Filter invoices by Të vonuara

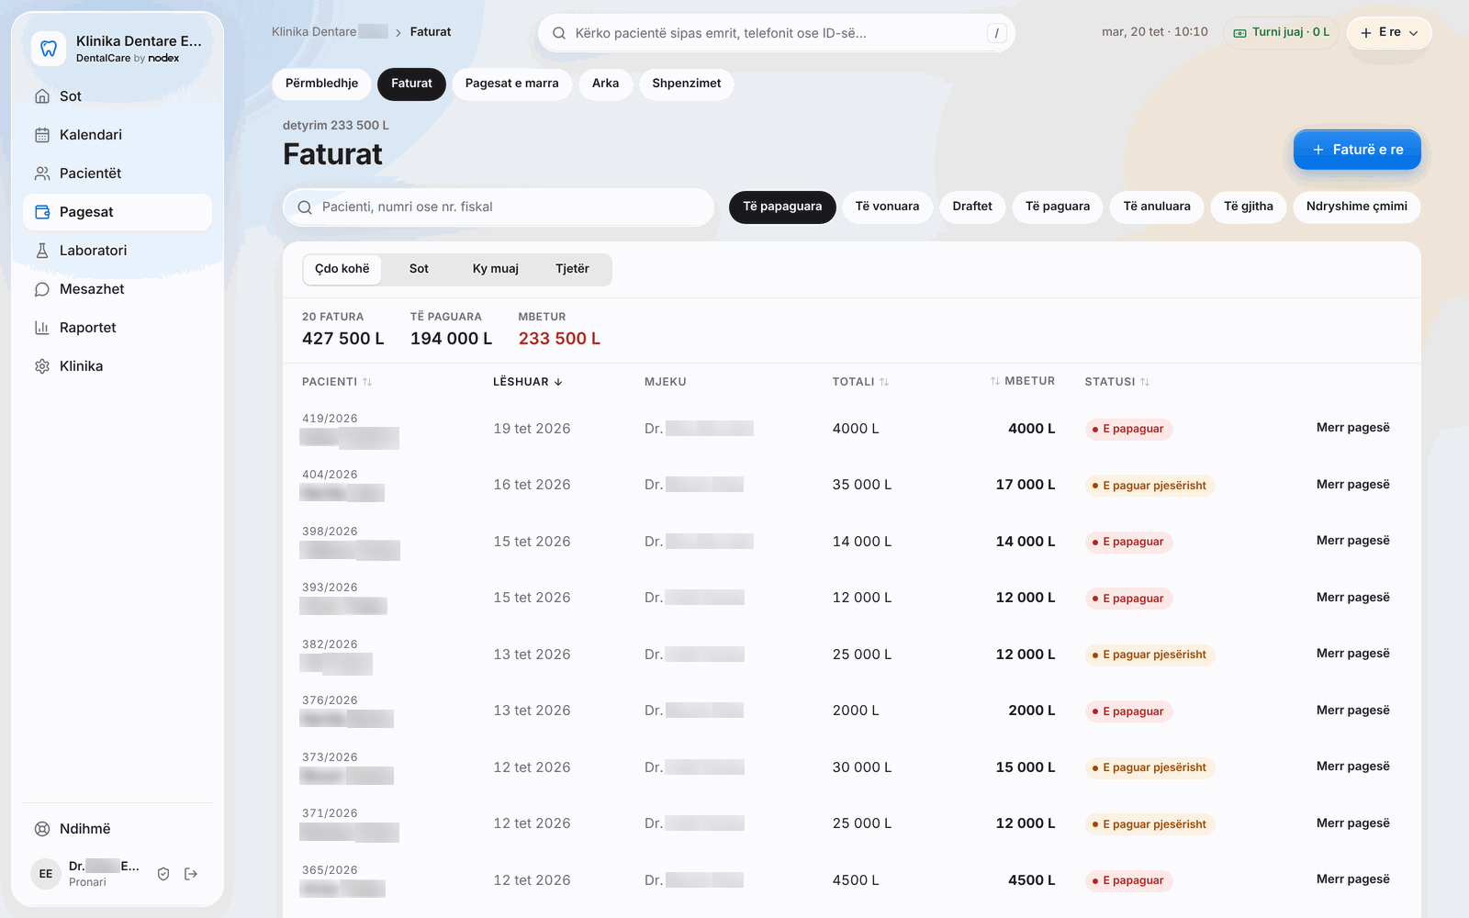[x=887, y=207]
